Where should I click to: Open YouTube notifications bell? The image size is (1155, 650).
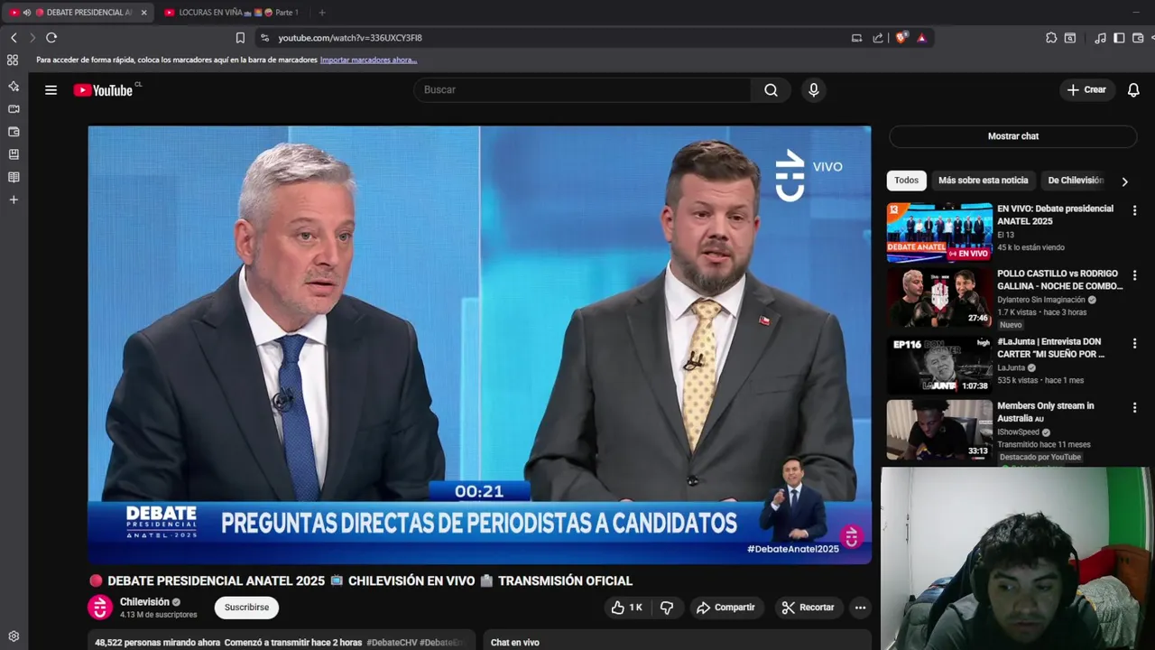[1133, 90]
